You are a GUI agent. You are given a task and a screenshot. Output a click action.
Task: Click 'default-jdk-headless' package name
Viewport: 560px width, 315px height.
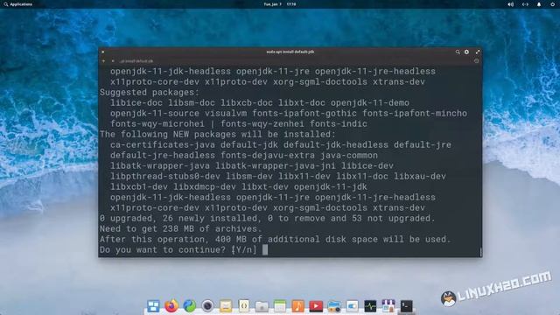point(336,145)
